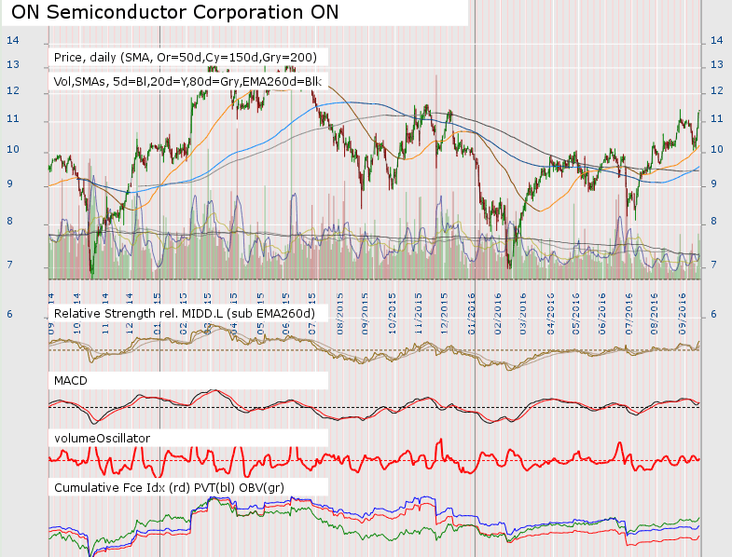
Task: Click price value 6 on right axis
Action: pos(713,314)
